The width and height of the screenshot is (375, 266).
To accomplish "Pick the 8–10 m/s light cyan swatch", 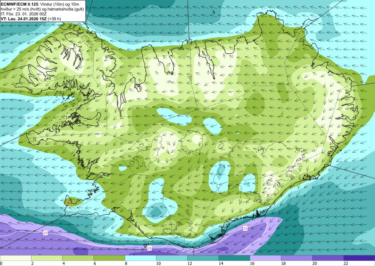I will pyautogui.click(x=141, y=258).
